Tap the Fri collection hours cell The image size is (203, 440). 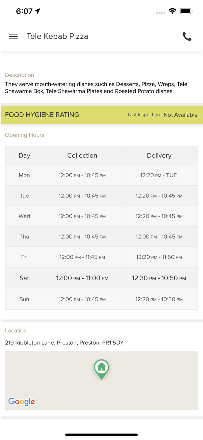pos(82,257)
